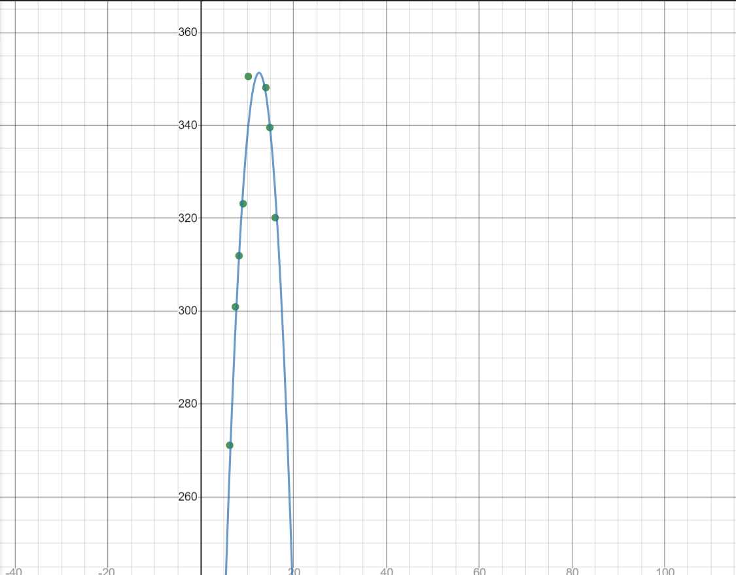
Task: Click the green data point near y=312
Action: click(x=239, y=256)
